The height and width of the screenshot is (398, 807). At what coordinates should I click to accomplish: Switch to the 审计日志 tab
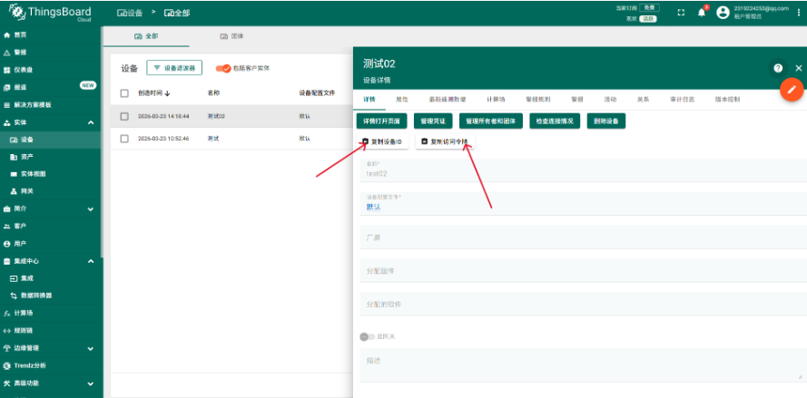tap(682, 98)
